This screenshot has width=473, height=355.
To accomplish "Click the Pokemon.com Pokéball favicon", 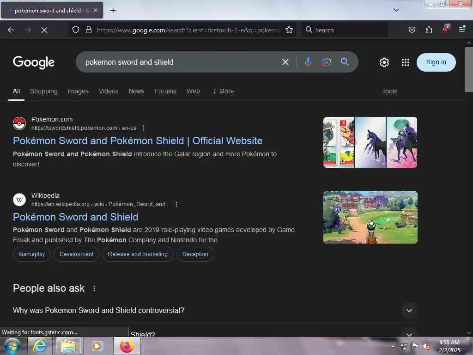I will tap(19, 123).
